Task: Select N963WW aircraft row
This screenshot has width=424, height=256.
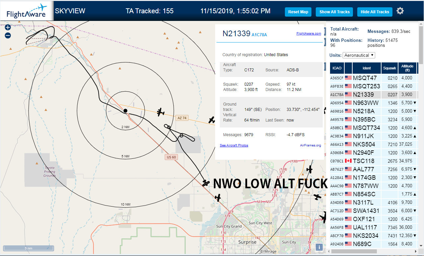Action: pos(374,103)
